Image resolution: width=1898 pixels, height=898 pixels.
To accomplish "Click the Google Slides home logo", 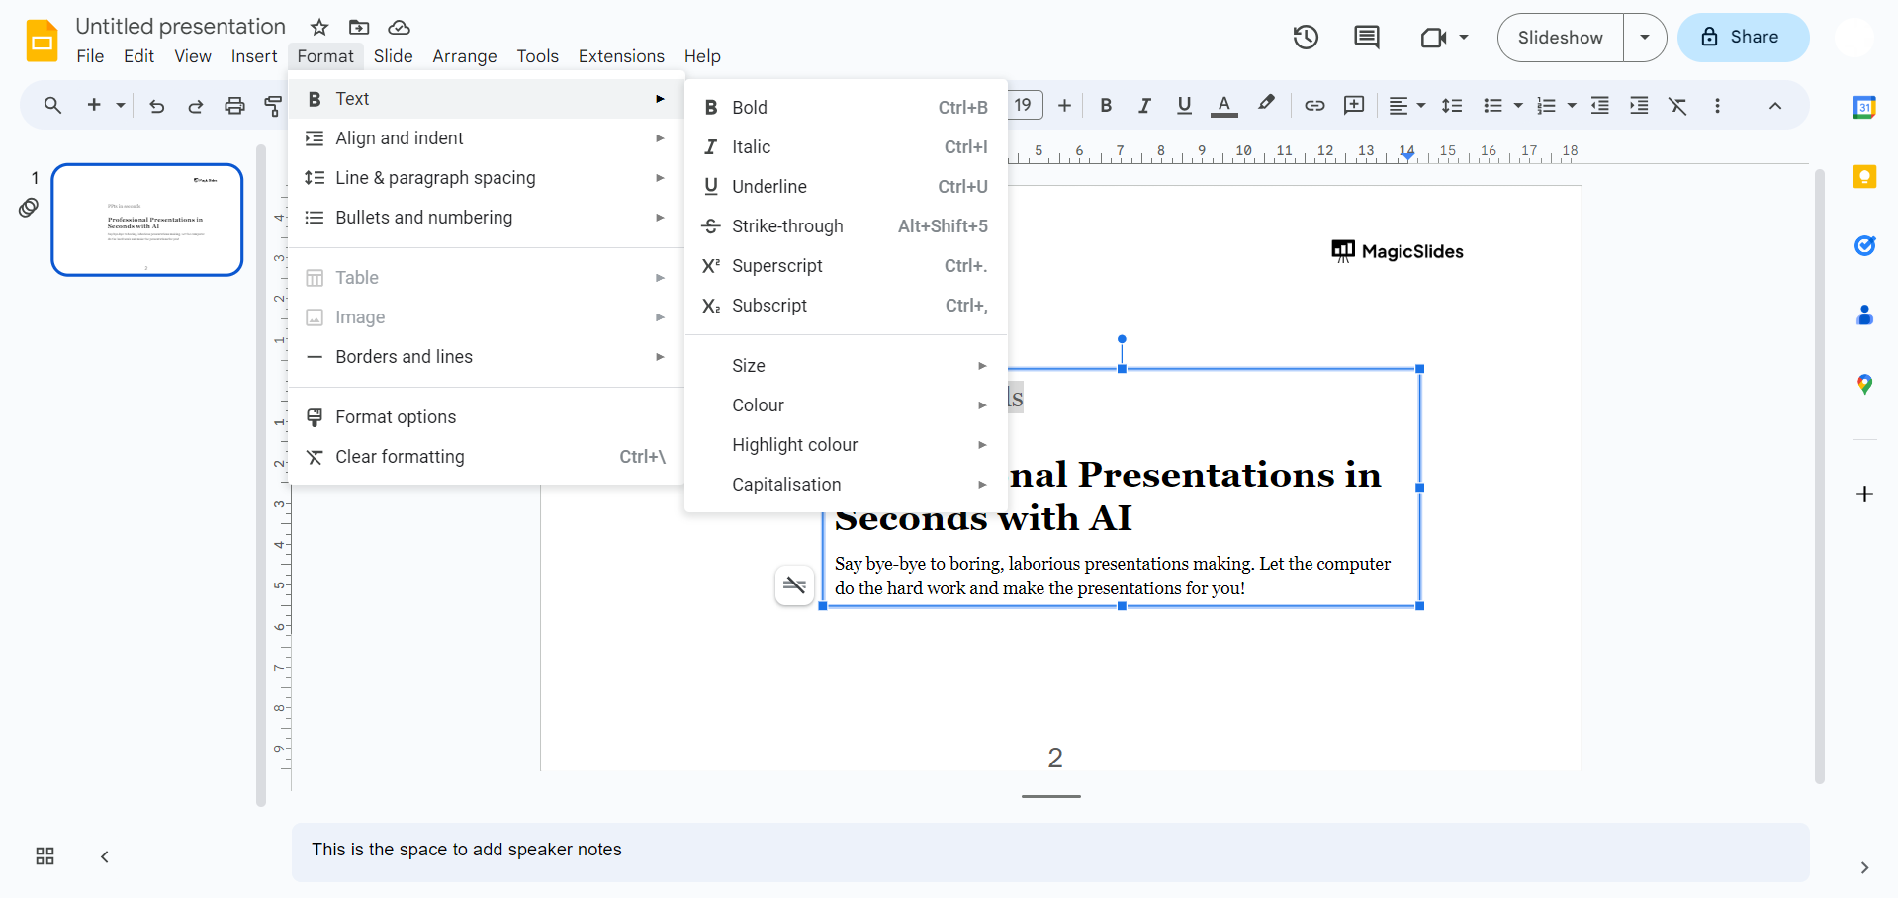I will point(42,41).
